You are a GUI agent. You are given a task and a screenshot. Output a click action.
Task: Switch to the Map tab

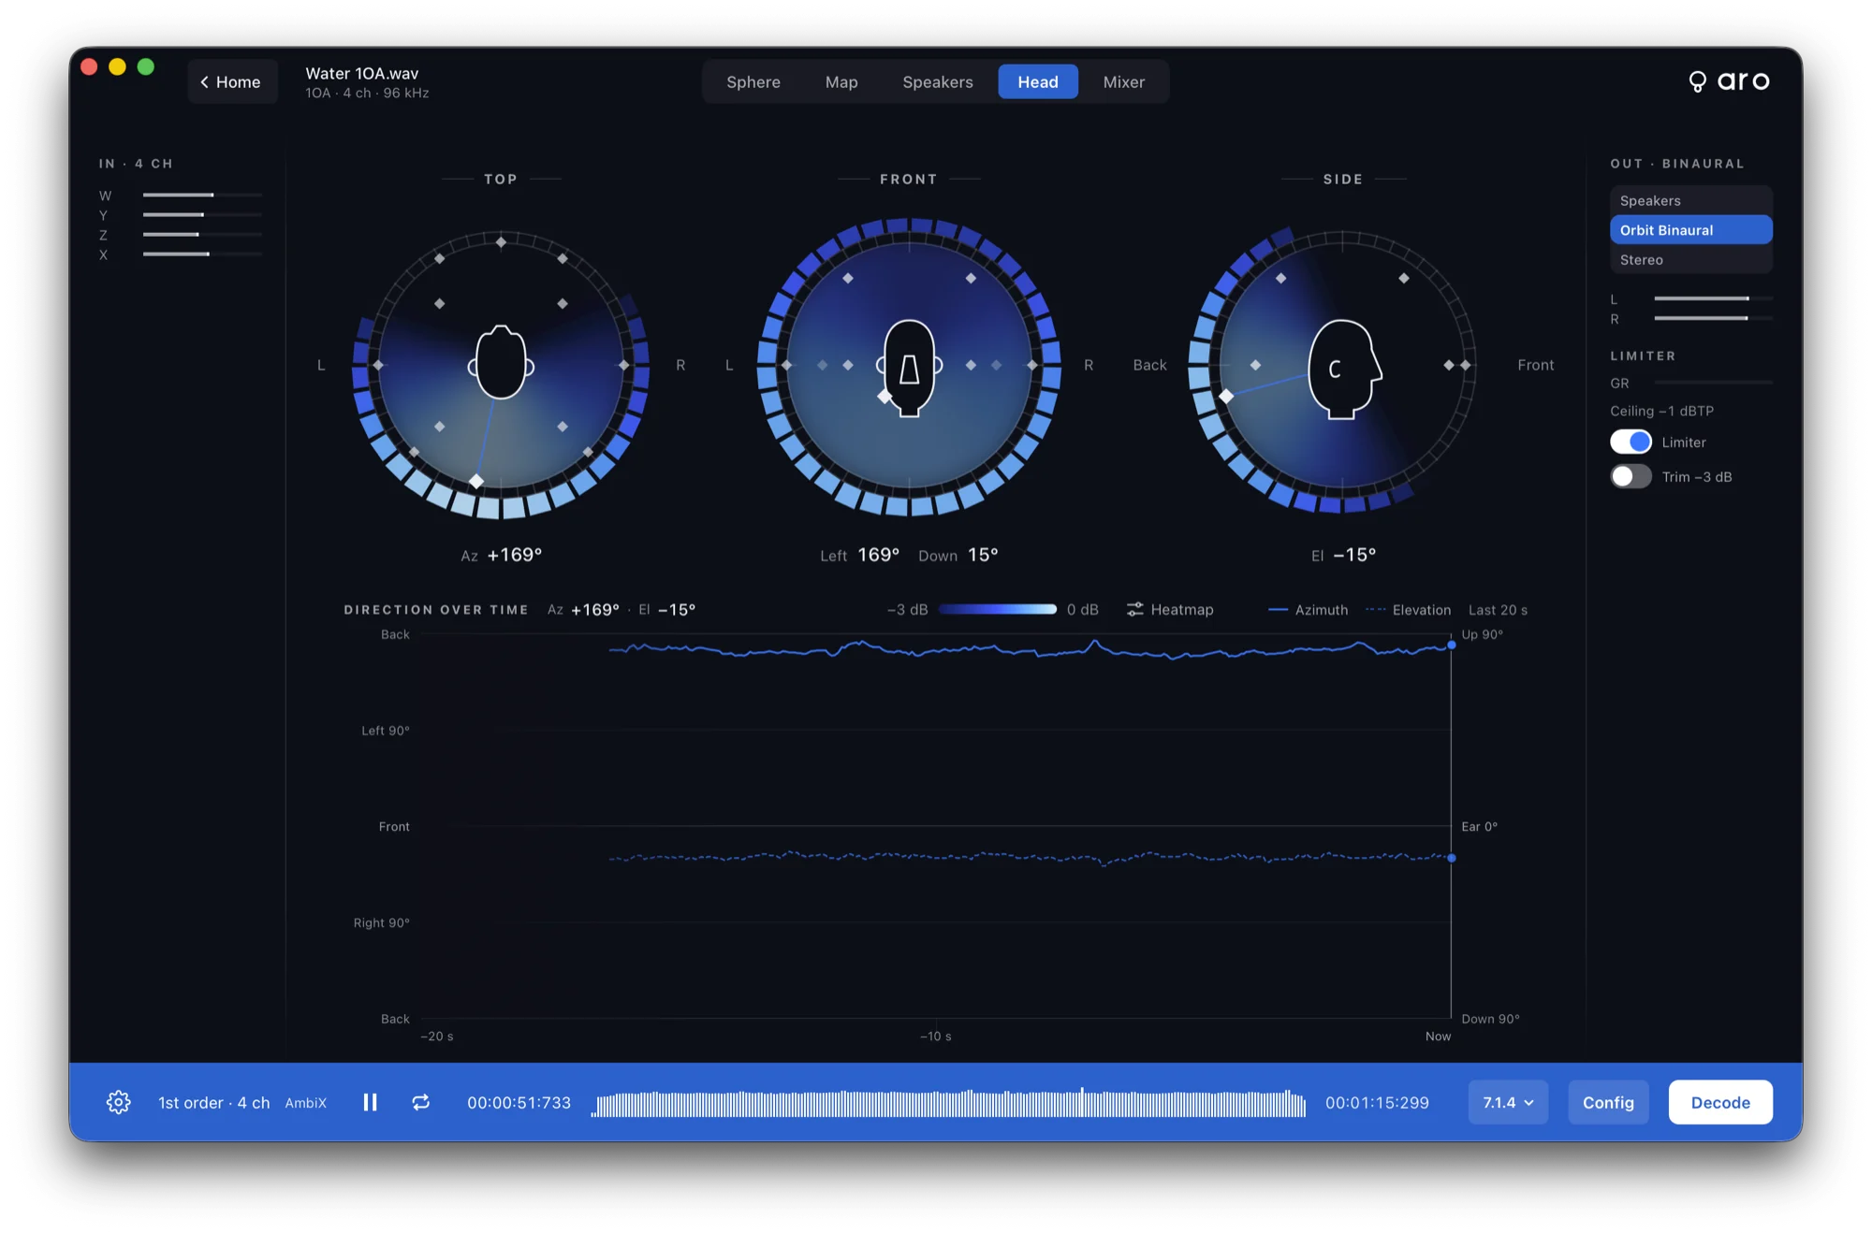(x=841, y=81)
